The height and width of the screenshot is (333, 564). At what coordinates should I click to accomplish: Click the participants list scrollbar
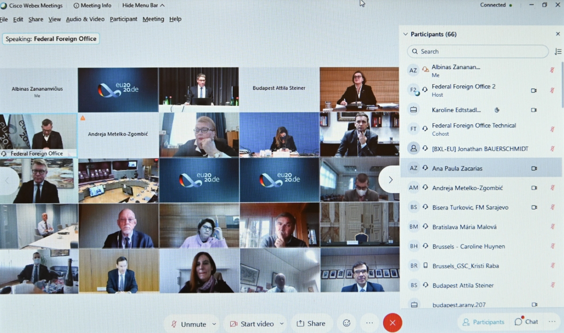(x=562, y=85)
